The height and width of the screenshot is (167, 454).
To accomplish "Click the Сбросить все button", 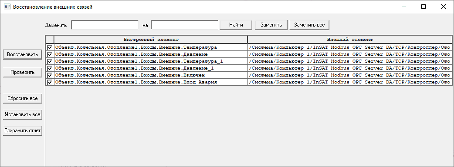I will click(x=23, y=98).
